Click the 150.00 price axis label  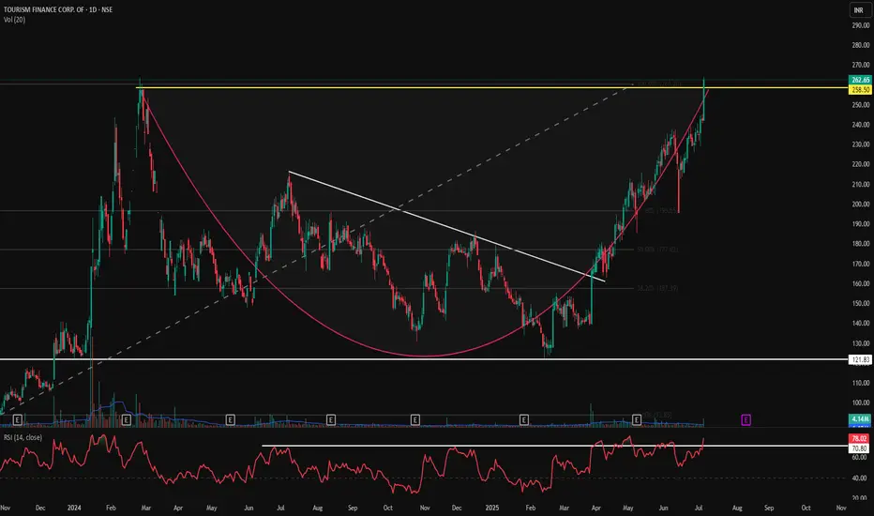[x=860, y=303]
